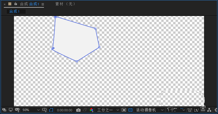
Task: Toggle the viewer lock icon
Action: click(16, 4)
